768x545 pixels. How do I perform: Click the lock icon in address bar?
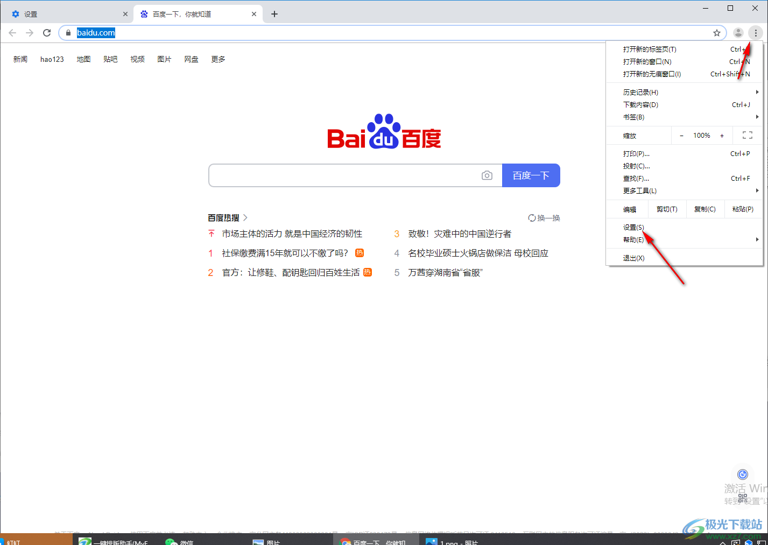[x=68, y=33]
